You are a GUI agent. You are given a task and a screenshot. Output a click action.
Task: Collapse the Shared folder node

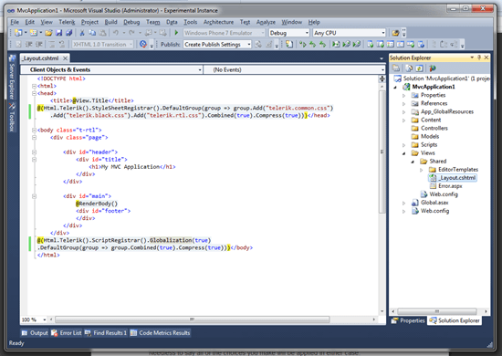coord(413,162)
